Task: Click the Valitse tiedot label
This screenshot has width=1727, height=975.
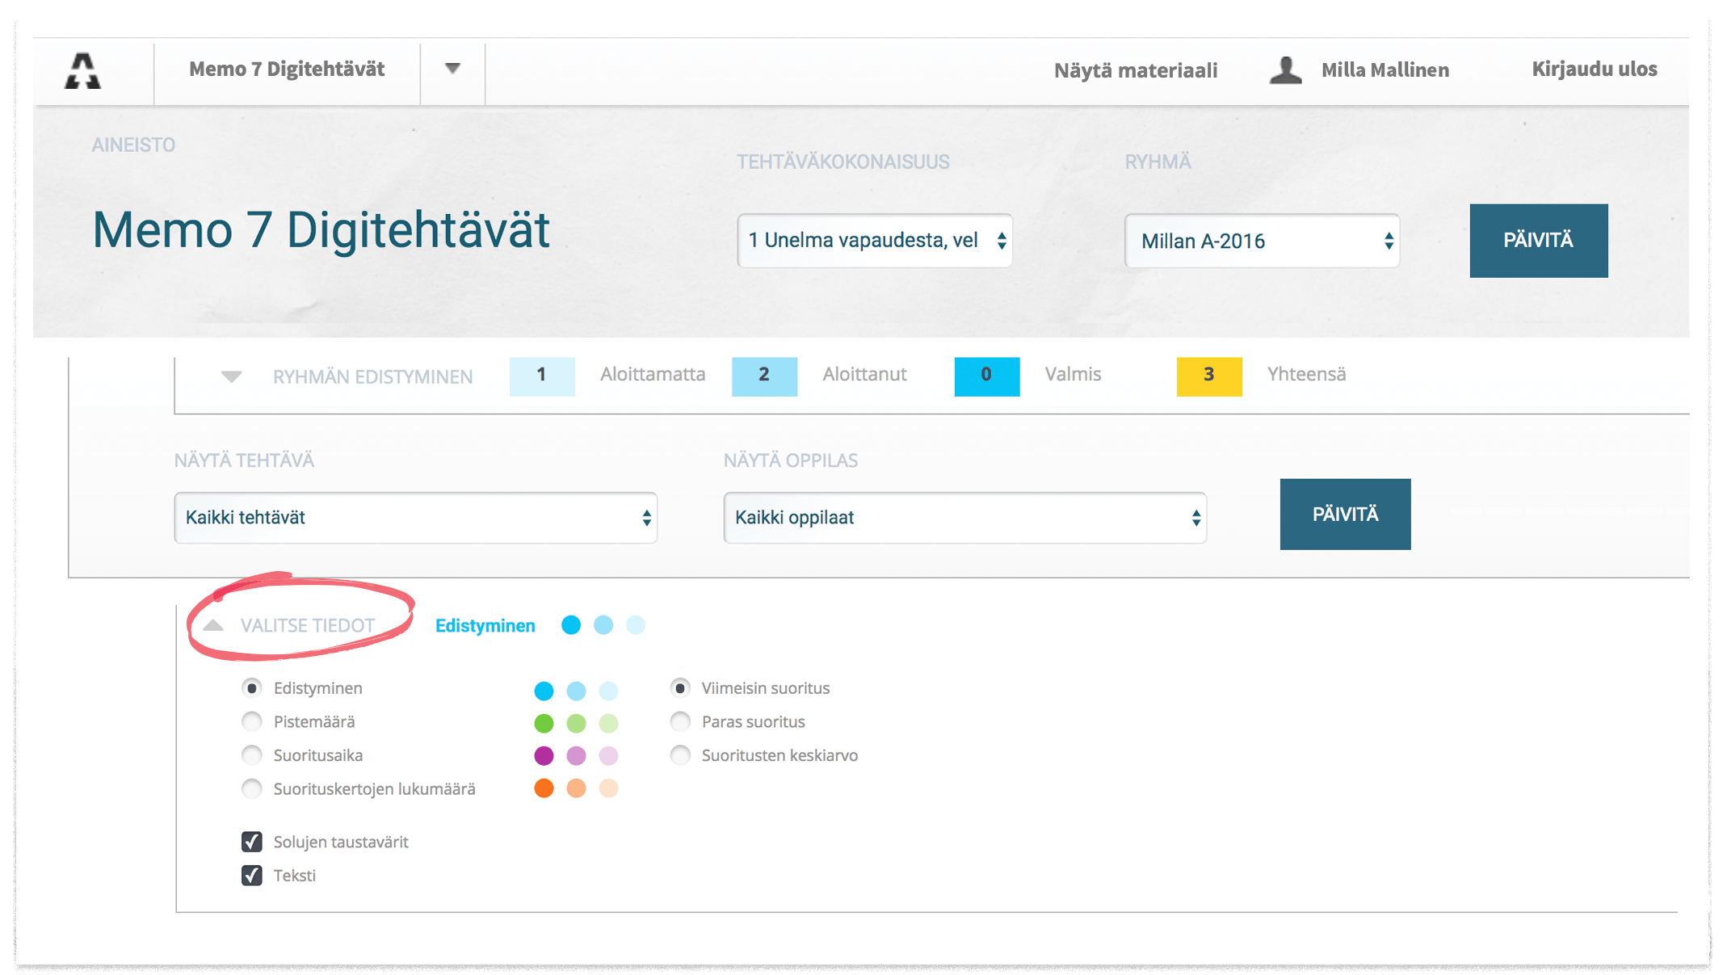Action: click(x=308, y=625)
